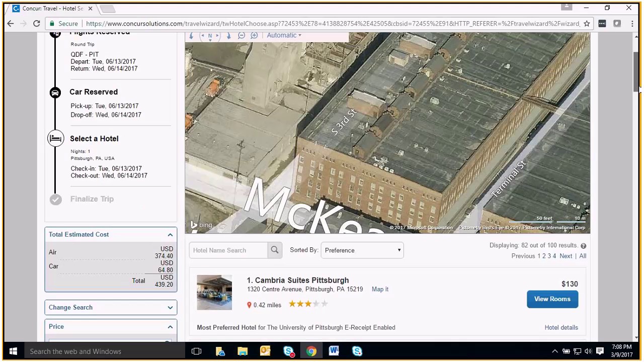Viewport: 644px width, 362px height.
Task: Click the Select a Hotel bed icon
Action: 56,138
